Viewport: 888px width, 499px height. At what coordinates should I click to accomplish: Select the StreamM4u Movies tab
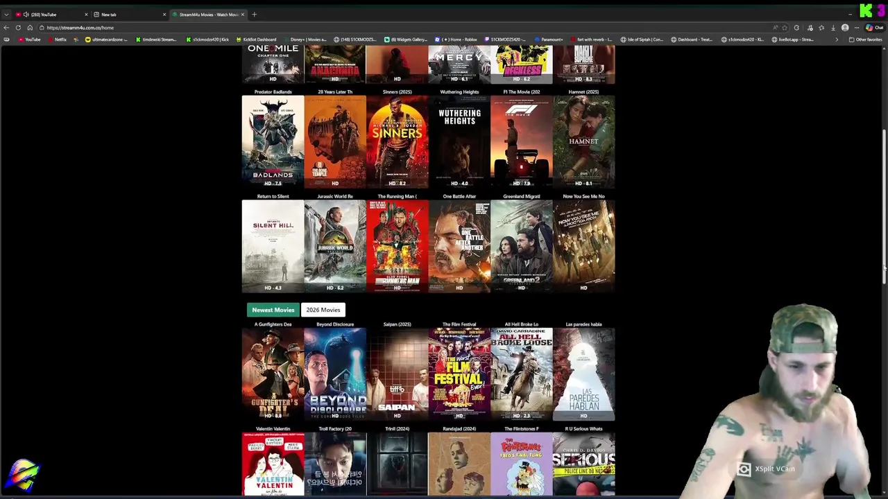point(207,15)
